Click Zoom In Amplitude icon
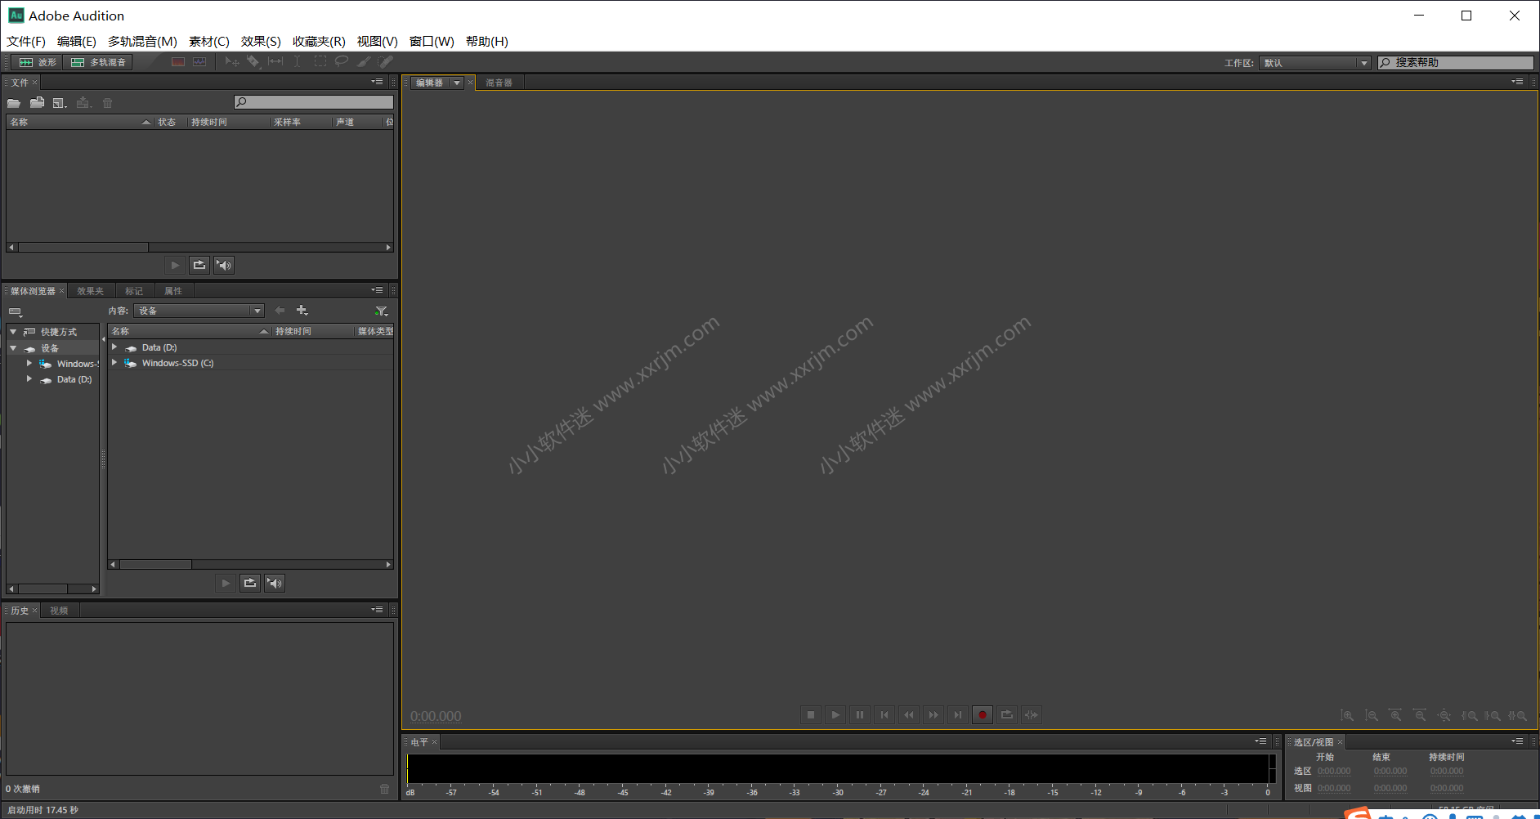Image resolution: width=1540 pixels, height=819 pixels. coord(1347,715)
